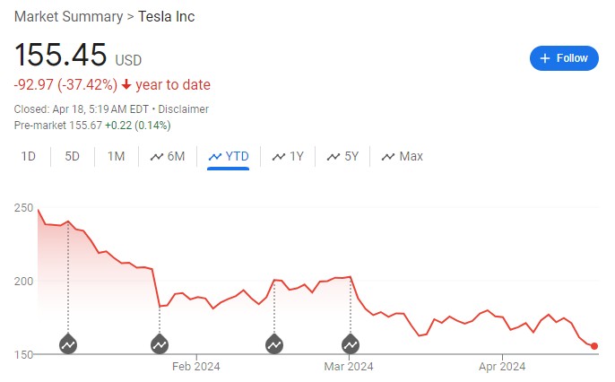This screenshot has width=615, height=382.
Task: Switch chart to the 1Y range
Action: click(288, 156)
